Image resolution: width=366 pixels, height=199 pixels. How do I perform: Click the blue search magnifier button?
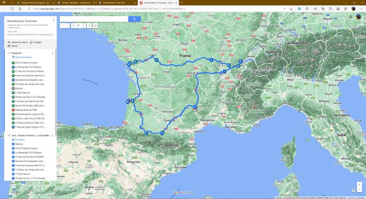coord(135,19)
